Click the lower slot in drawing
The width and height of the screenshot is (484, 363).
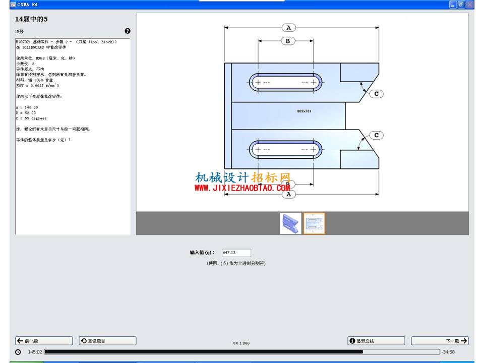(x=285, y=149)
